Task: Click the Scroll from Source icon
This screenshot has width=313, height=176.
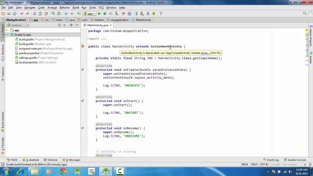Action: click(x=59, y=25)
